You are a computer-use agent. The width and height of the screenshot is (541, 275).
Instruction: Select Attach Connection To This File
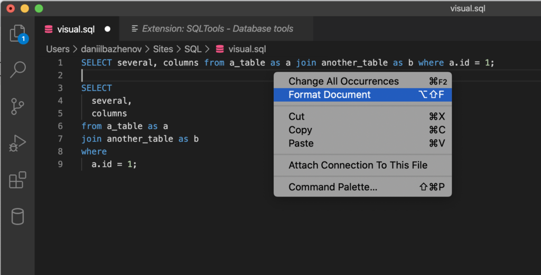pos(362,165)
